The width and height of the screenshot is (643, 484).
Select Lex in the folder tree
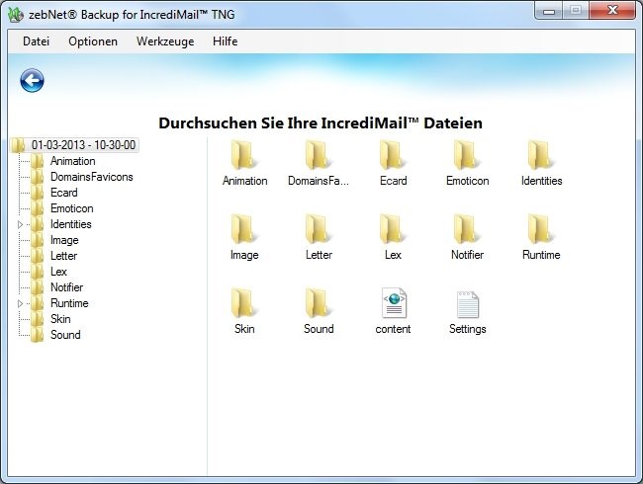[58, 272]
